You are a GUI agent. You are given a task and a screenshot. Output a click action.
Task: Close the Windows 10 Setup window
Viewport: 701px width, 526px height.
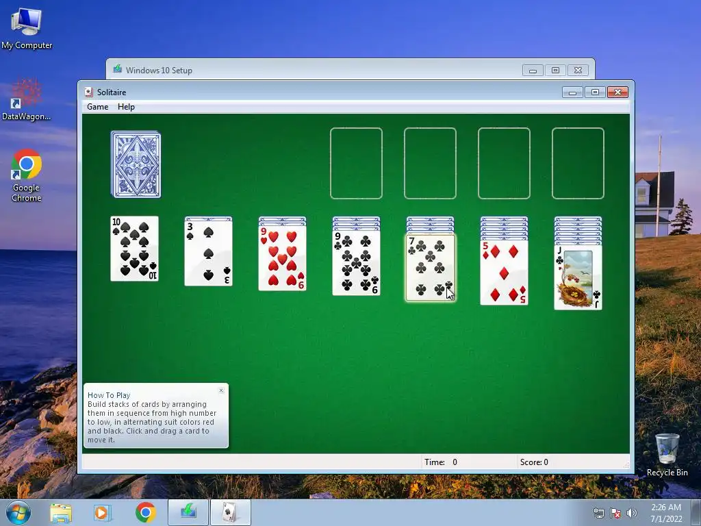point(578,71)
